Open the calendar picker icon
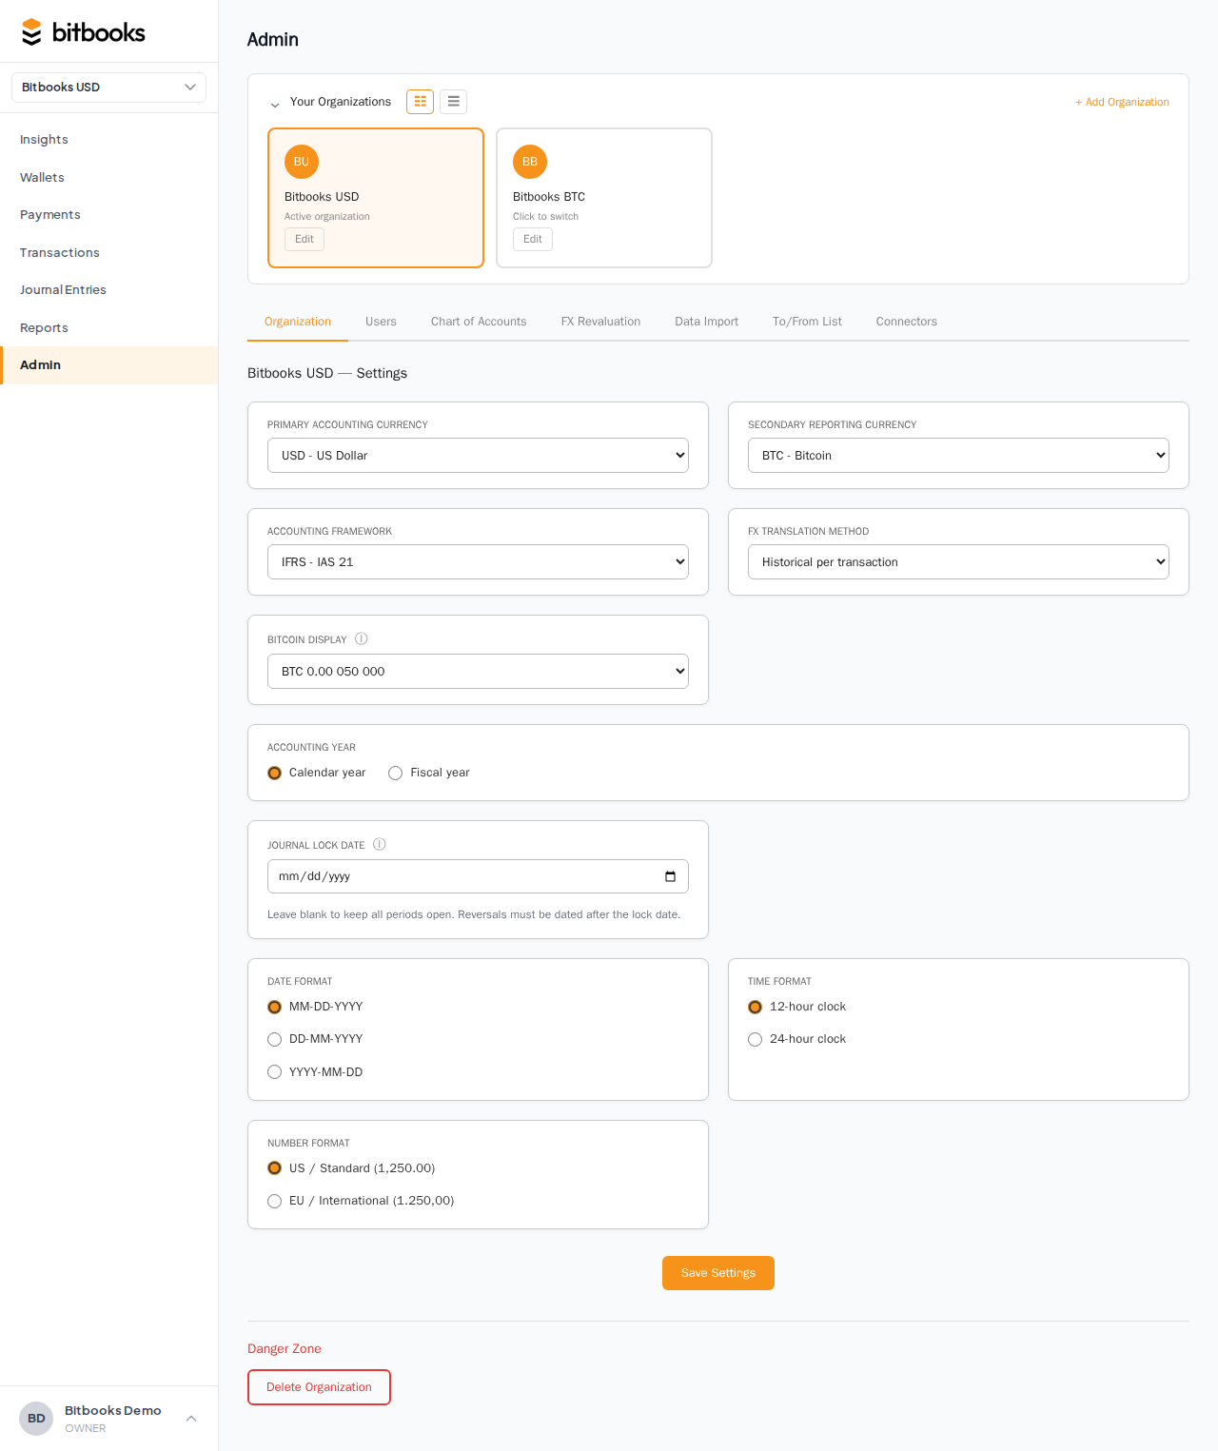The image size is (1218, 1451). coord(670,876)
